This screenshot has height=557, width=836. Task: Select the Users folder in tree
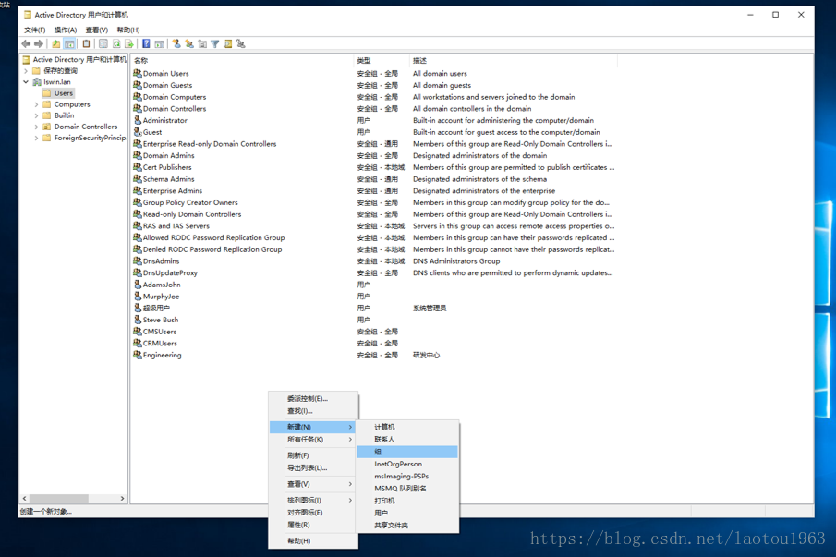click(x=58, y=93)
